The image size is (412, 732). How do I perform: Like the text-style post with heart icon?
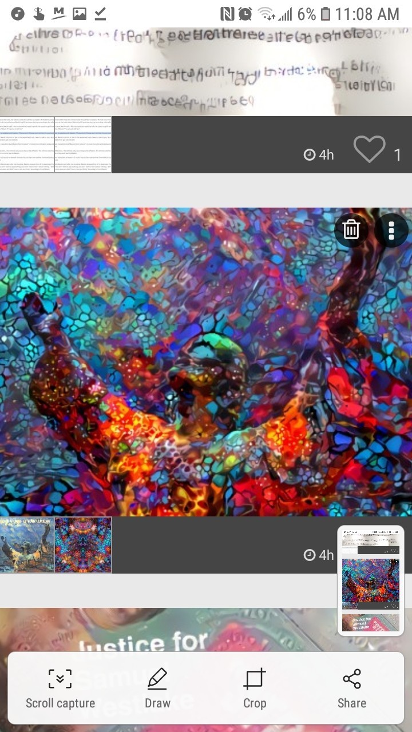pos(370,150)
